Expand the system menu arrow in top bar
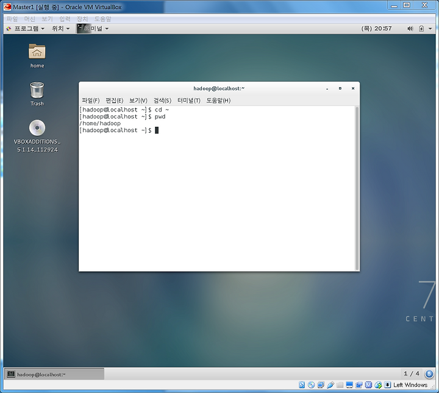 point(430,29)
